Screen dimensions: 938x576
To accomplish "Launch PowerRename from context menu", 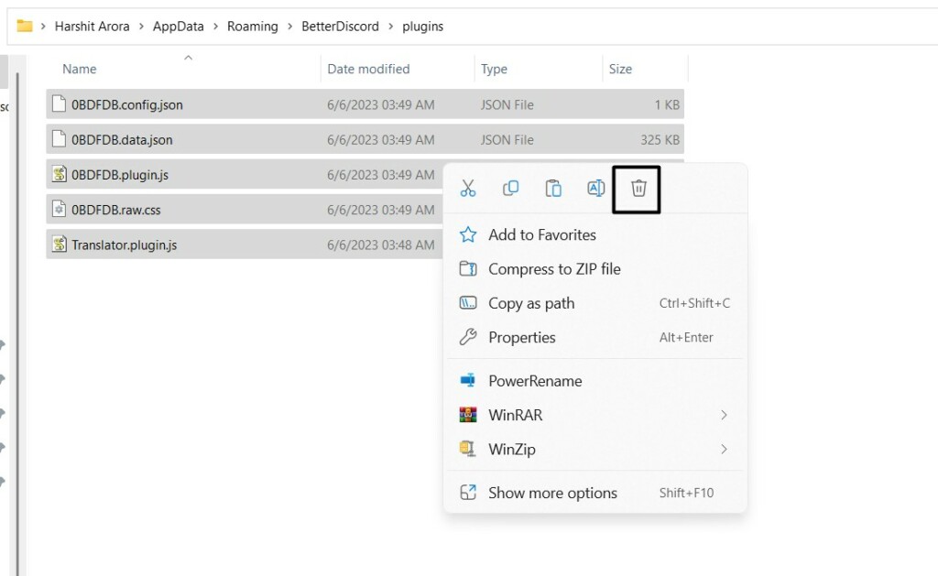I will tap(535, 381).
